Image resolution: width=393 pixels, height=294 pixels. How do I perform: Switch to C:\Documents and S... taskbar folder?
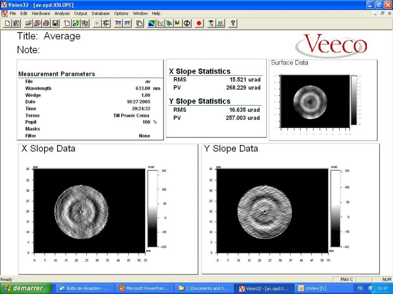(204, 288)
